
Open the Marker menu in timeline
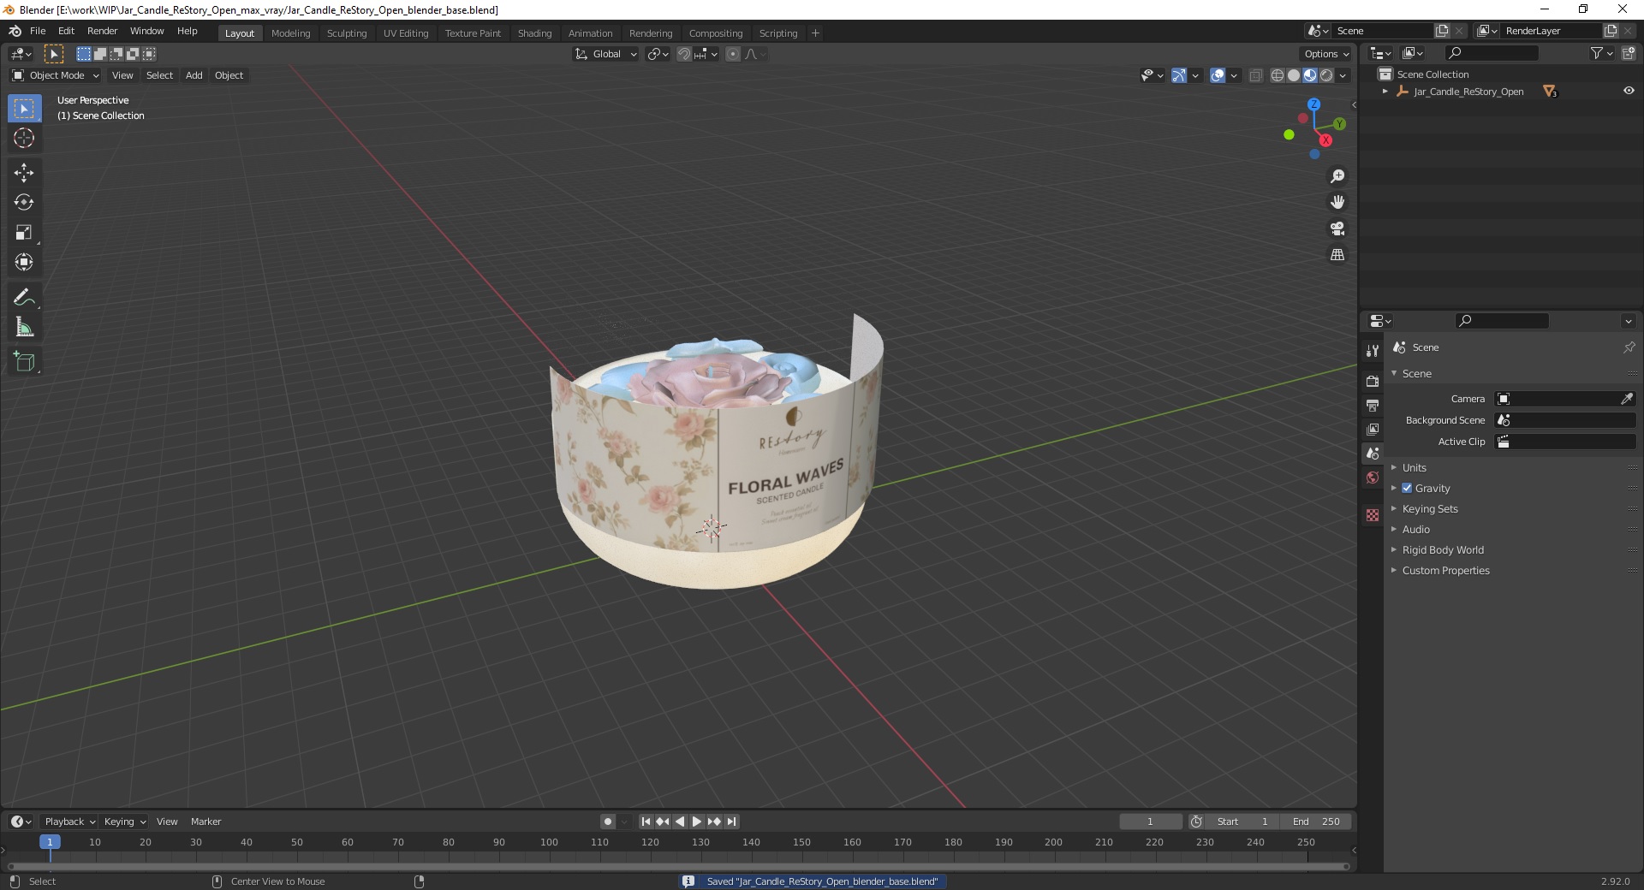tap(205, 822)
